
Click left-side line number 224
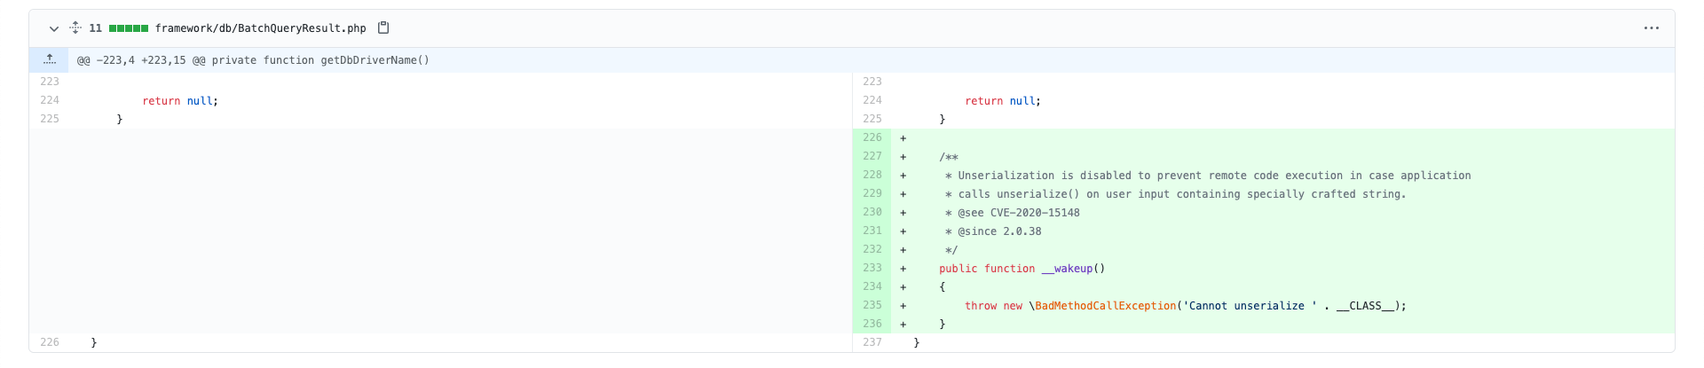(x=50, y=100)
